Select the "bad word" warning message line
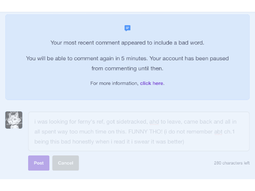255x191 pixels. click(x=127, y=43)
